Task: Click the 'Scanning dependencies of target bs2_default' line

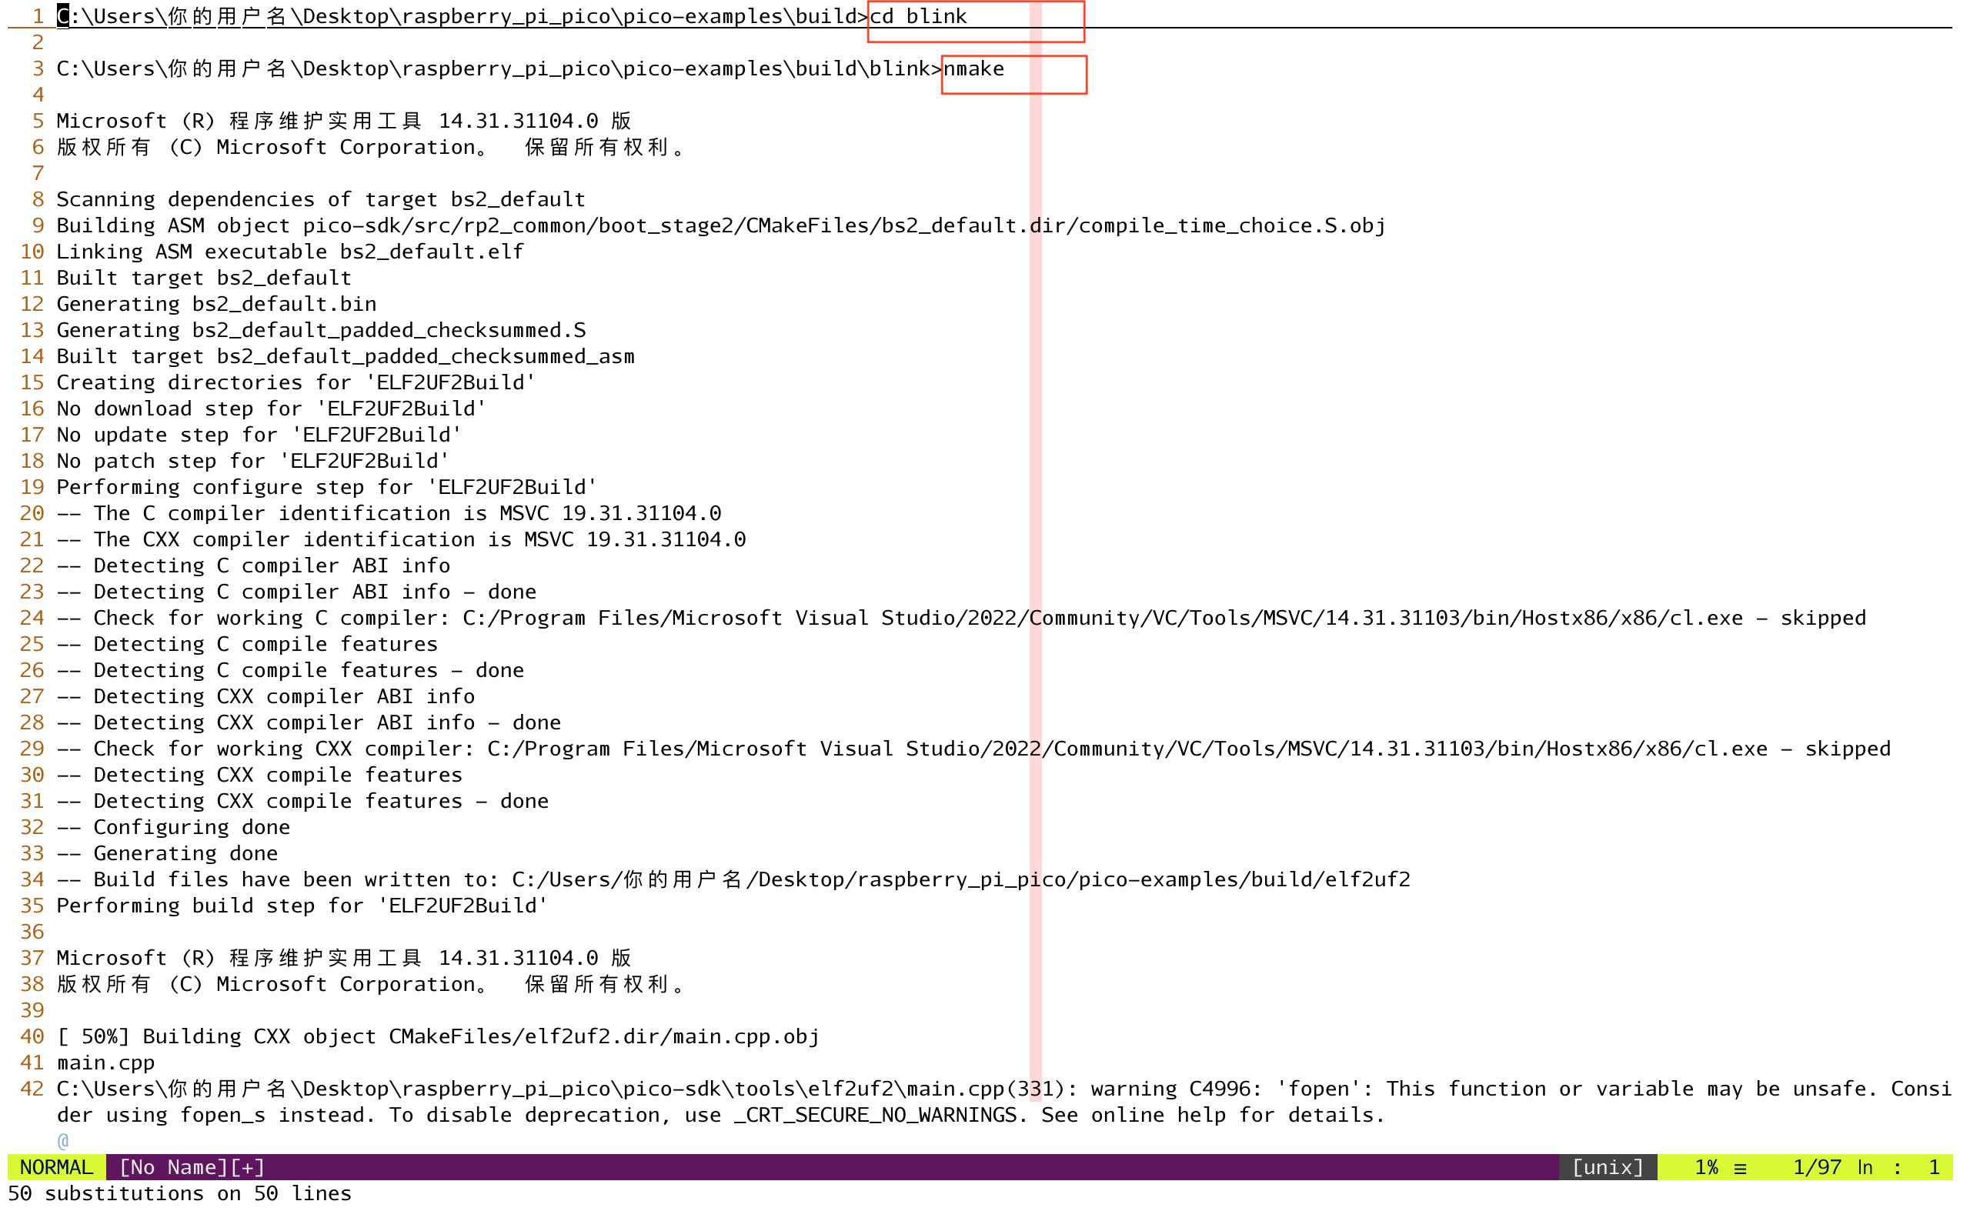Action: tap(321, 199)
